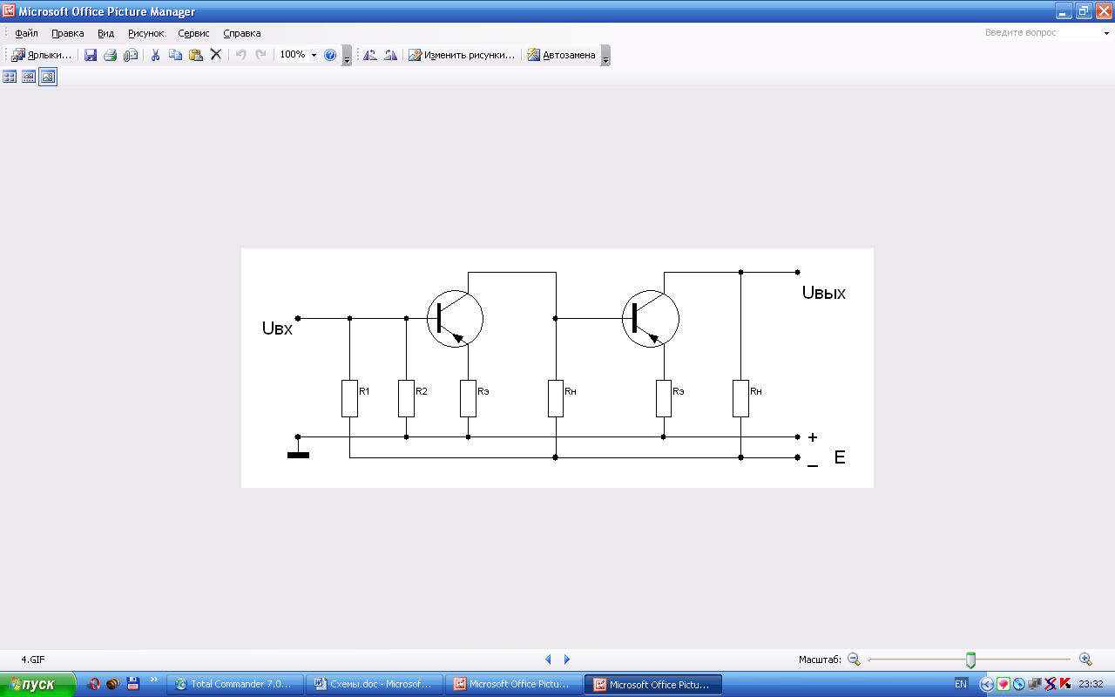
Task: Open the Файл menu
Action: (26, 33)
